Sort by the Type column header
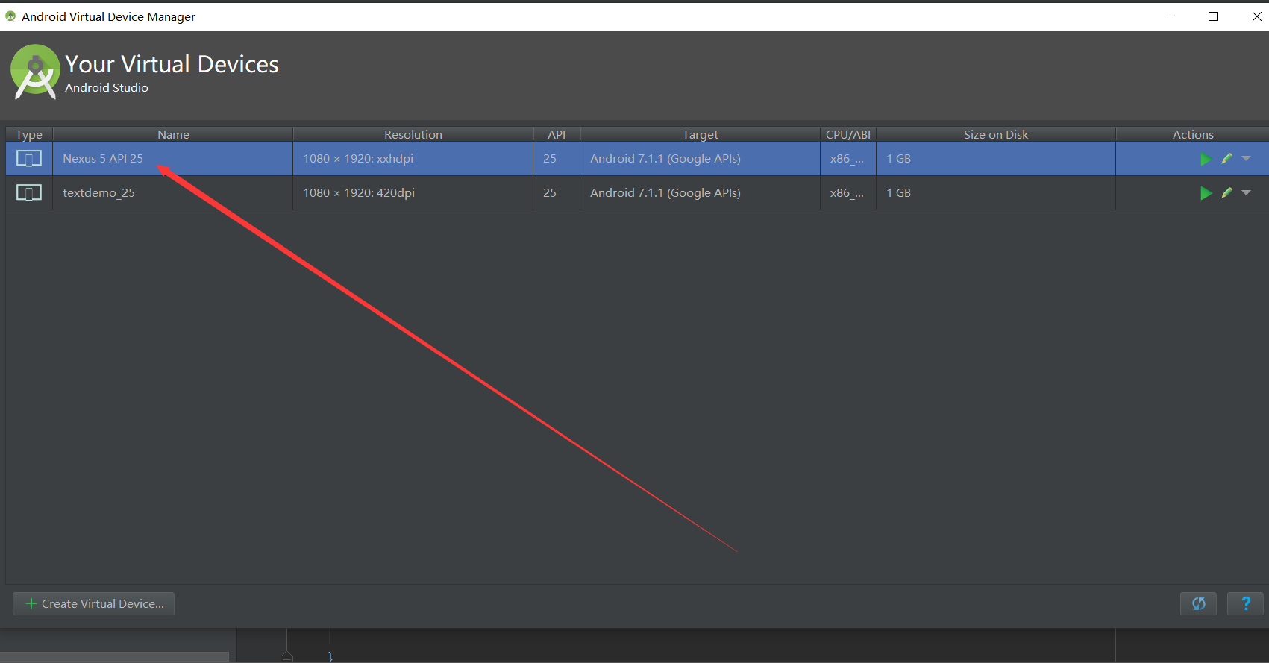1269x663 pixels. coord(29,134)
